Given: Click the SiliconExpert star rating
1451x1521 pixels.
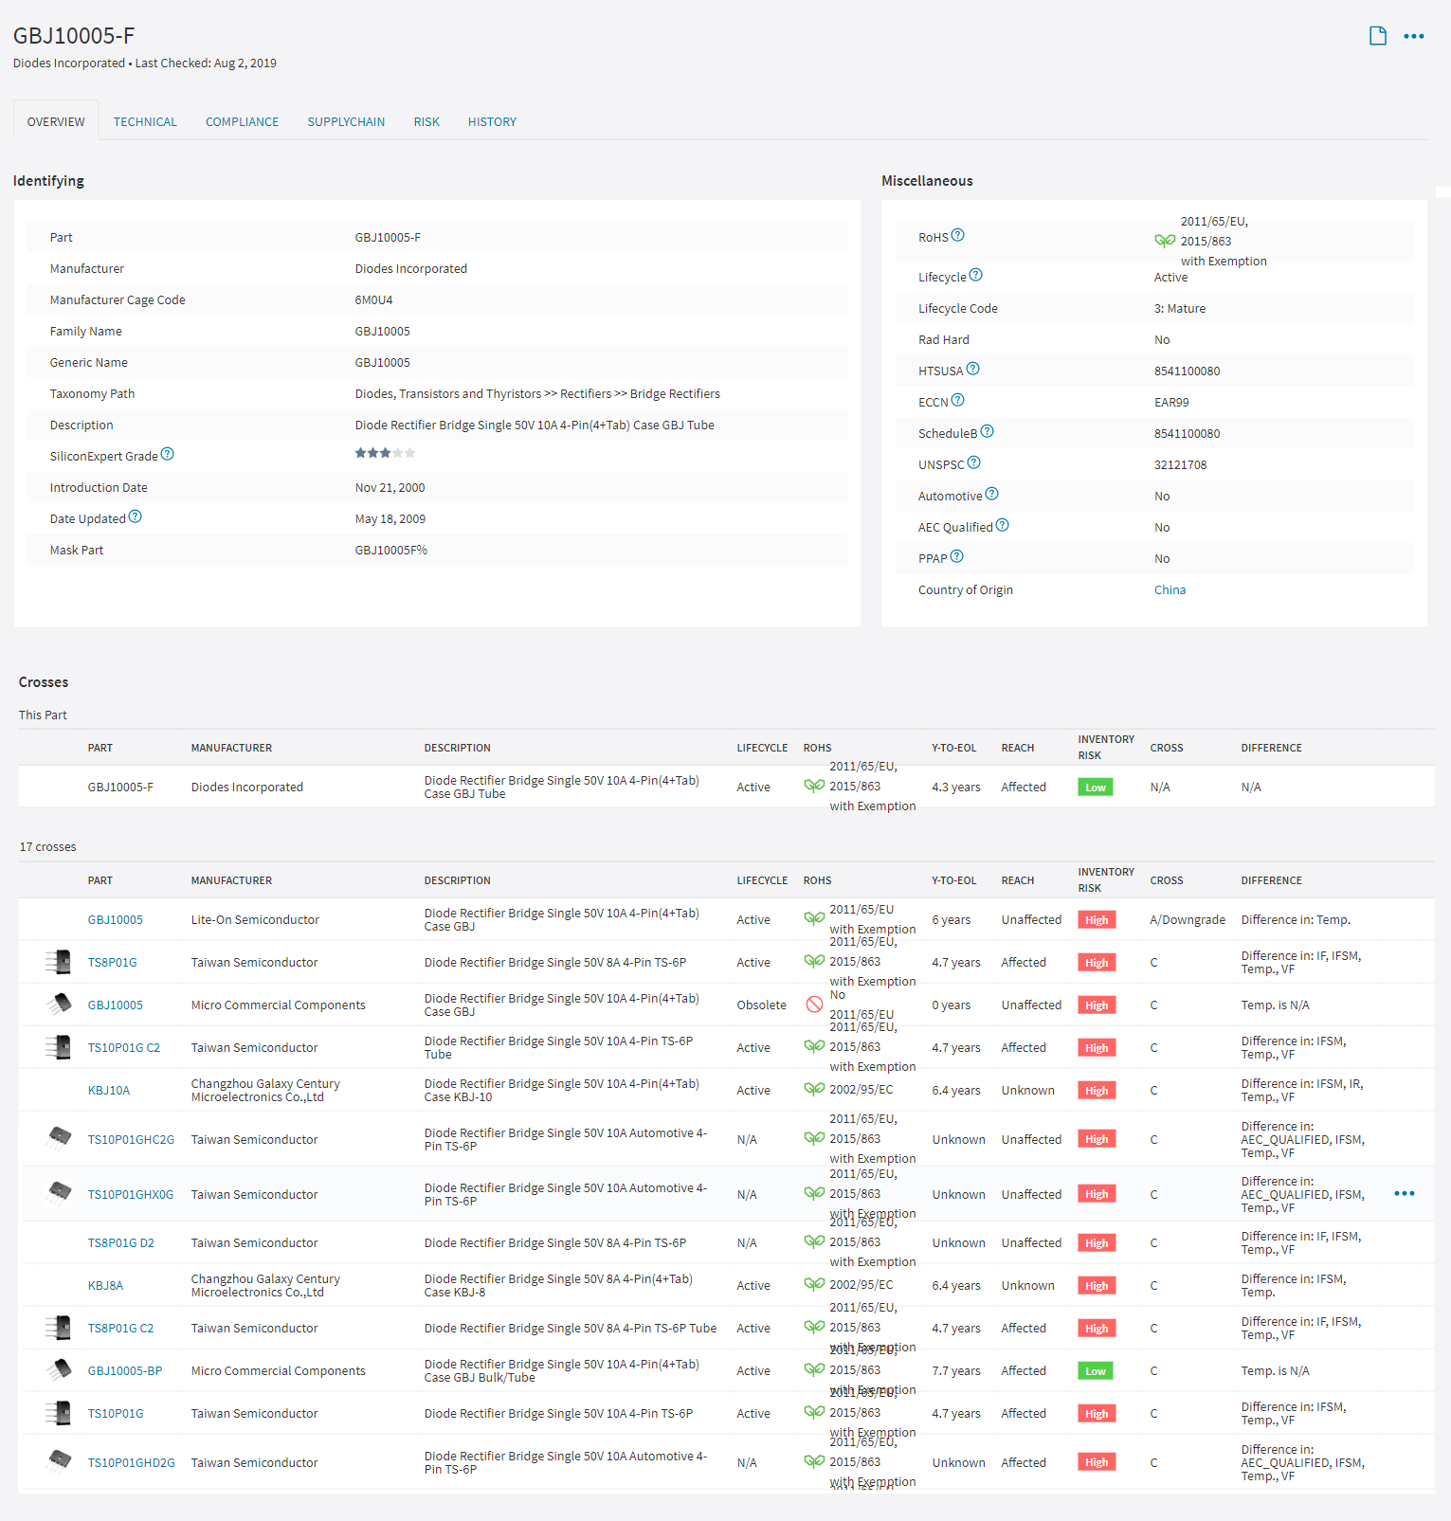Looking at the screenshot, I should 385,453.
